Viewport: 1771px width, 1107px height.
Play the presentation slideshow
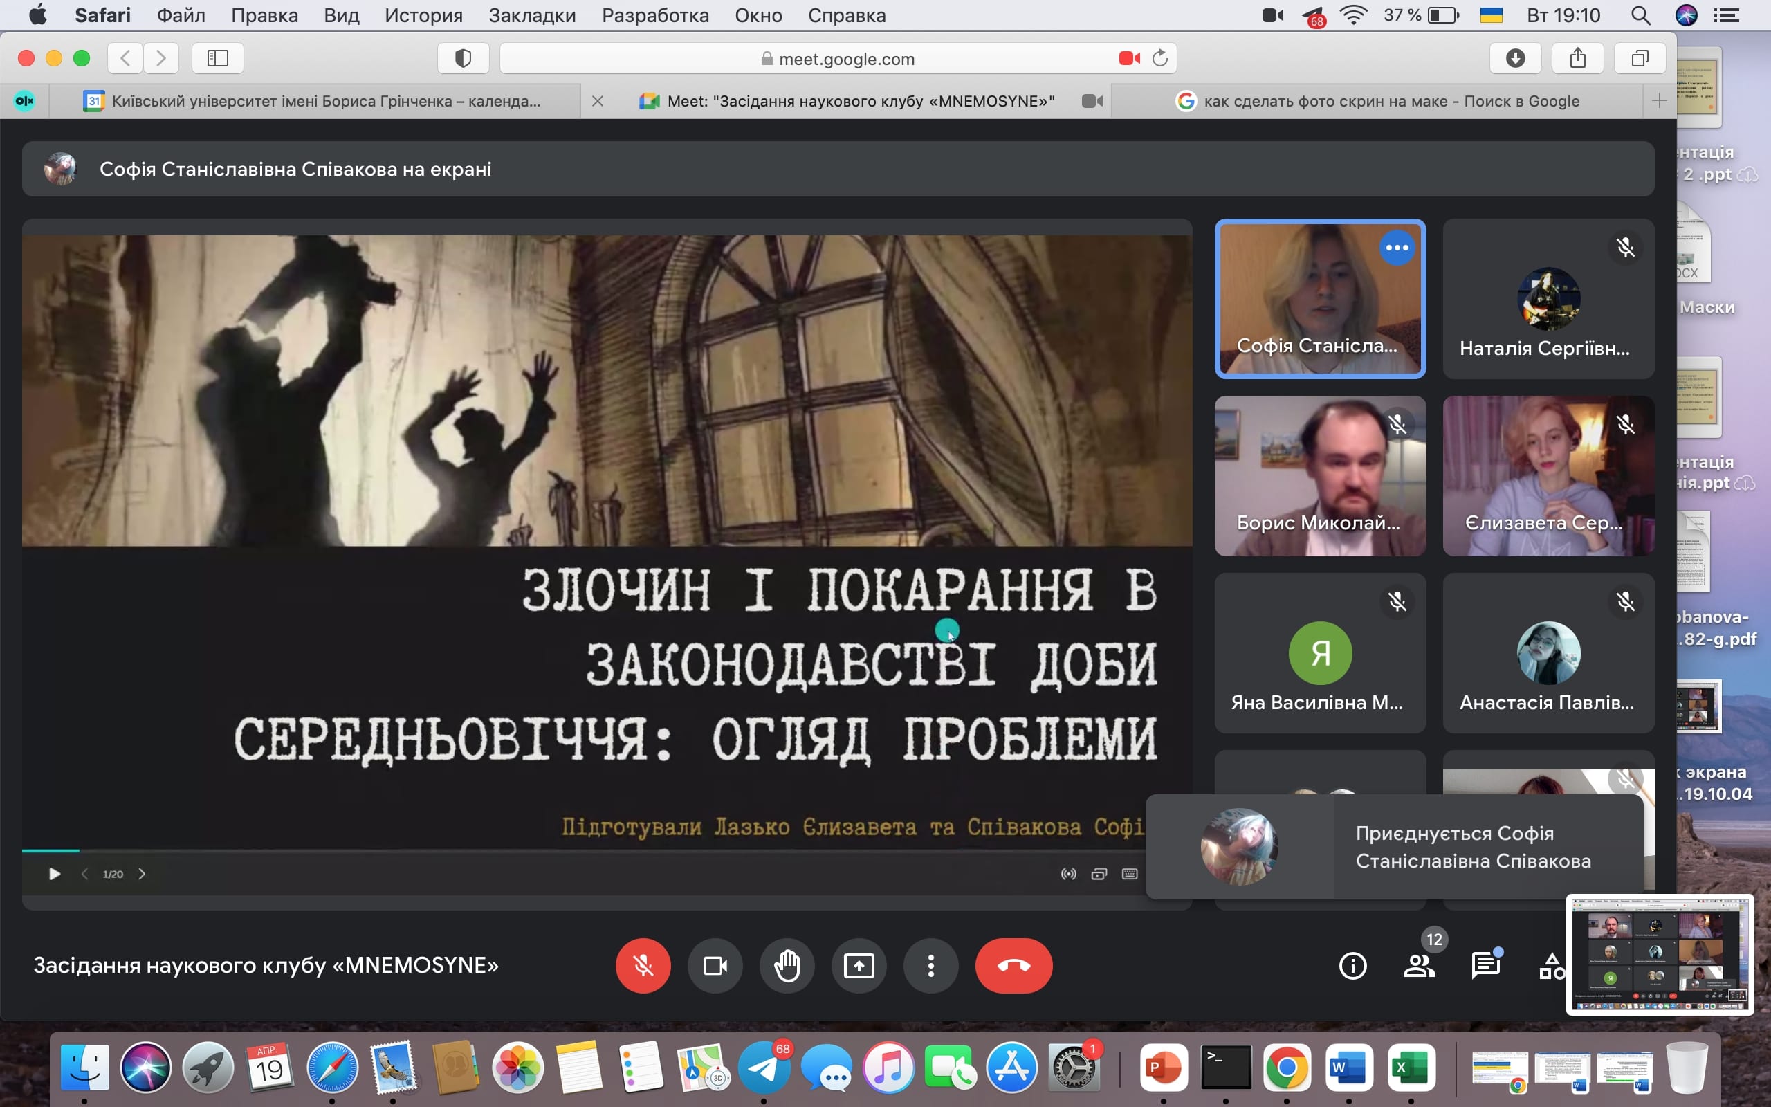pos(54,873)
